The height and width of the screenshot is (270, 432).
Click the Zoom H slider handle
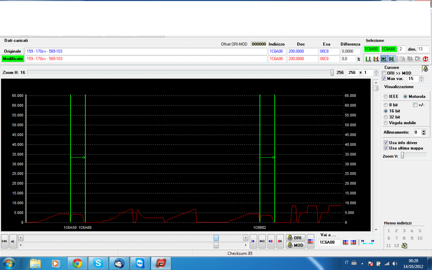(x=332, y=72)
